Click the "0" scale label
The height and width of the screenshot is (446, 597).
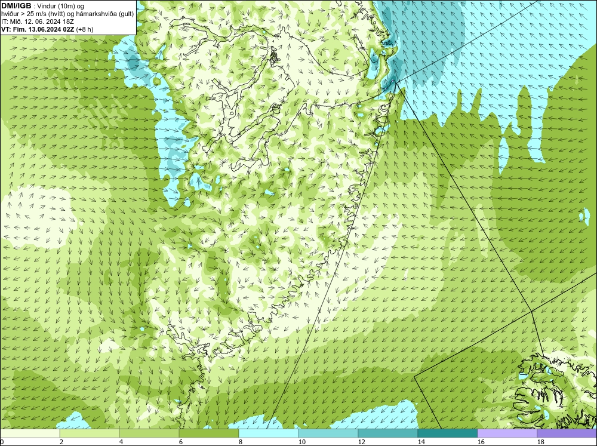tap(2, 442)
